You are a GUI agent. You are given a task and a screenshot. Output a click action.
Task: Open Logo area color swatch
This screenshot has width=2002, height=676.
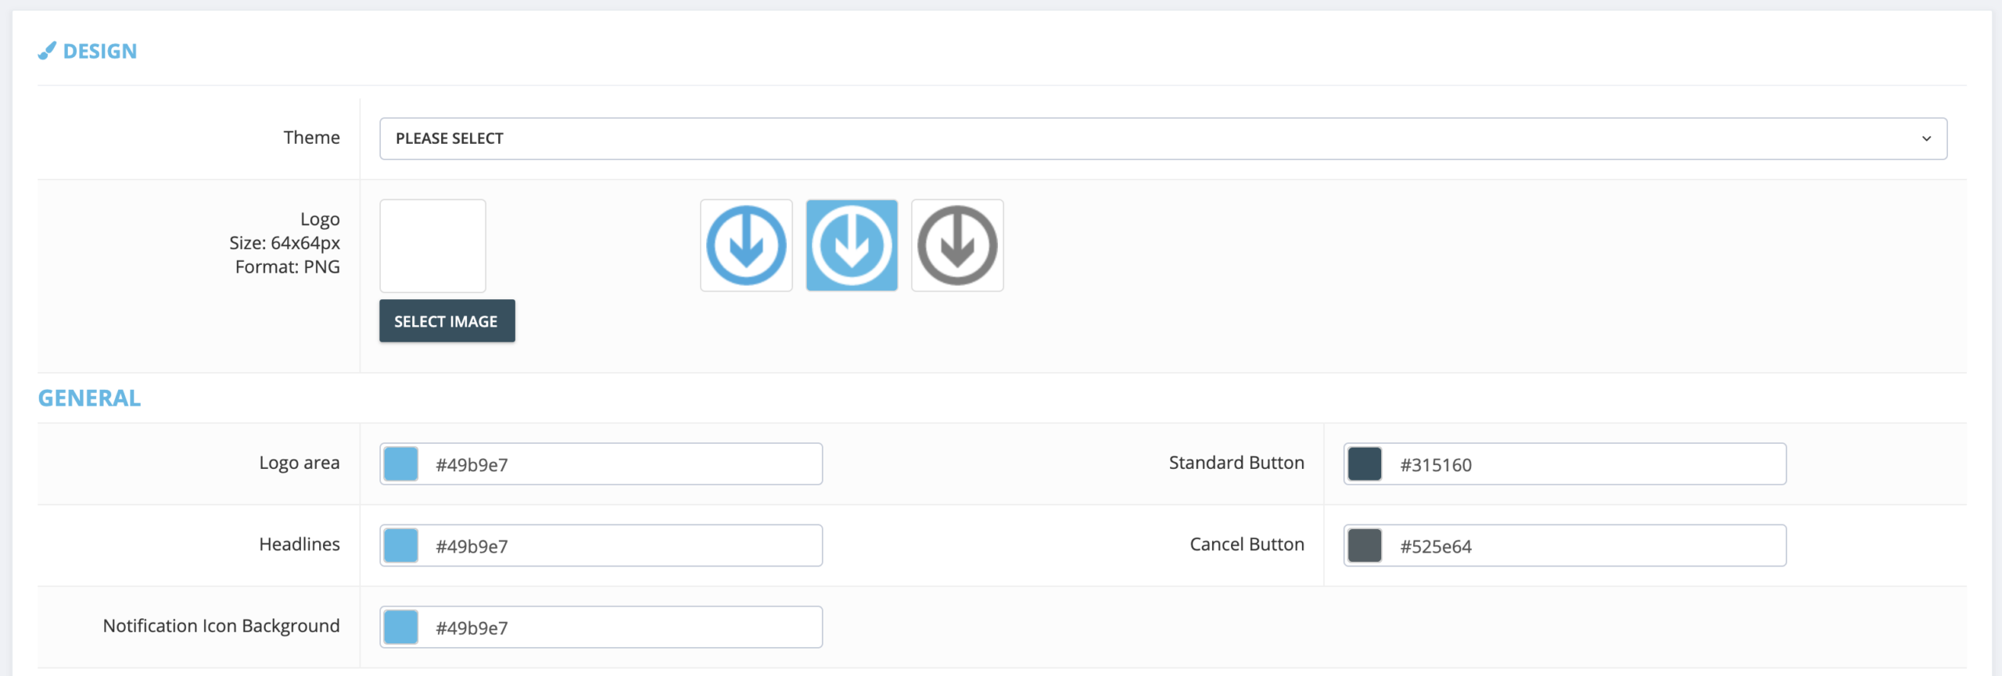point(401,464)
